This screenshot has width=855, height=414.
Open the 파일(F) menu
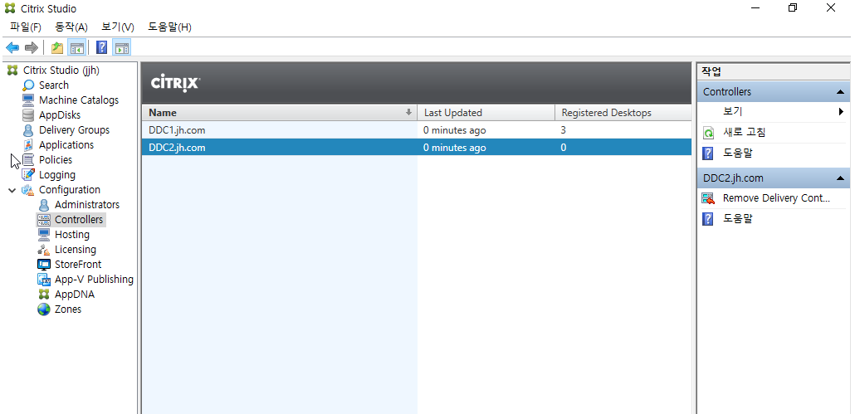[x=26, y=27]
